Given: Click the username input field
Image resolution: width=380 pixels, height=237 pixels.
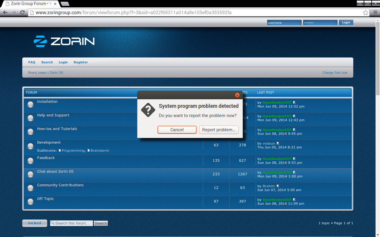Looking at the screenshot, I should point(284,23).
